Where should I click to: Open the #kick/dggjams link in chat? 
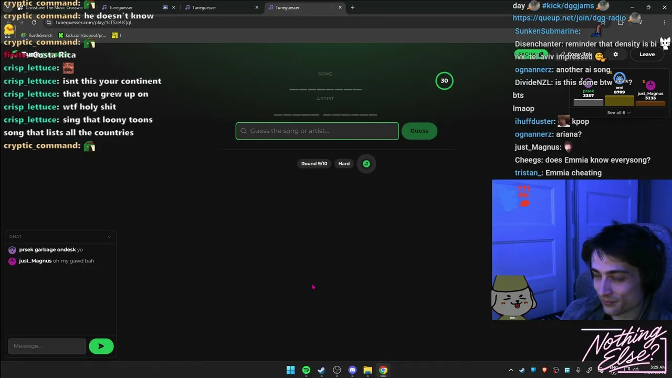(568, 6)
